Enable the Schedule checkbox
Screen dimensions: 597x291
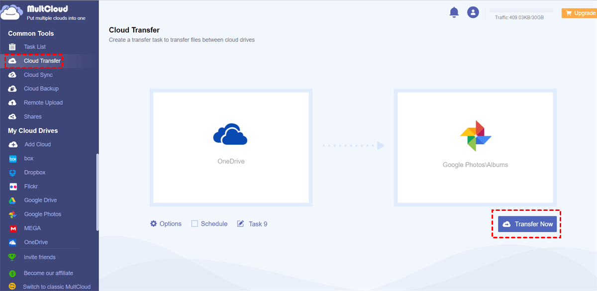coord(195,224)
